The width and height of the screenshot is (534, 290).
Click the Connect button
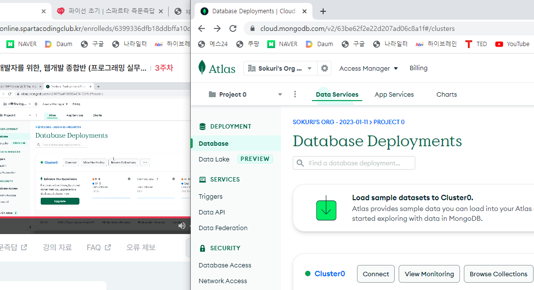(376, 274)
